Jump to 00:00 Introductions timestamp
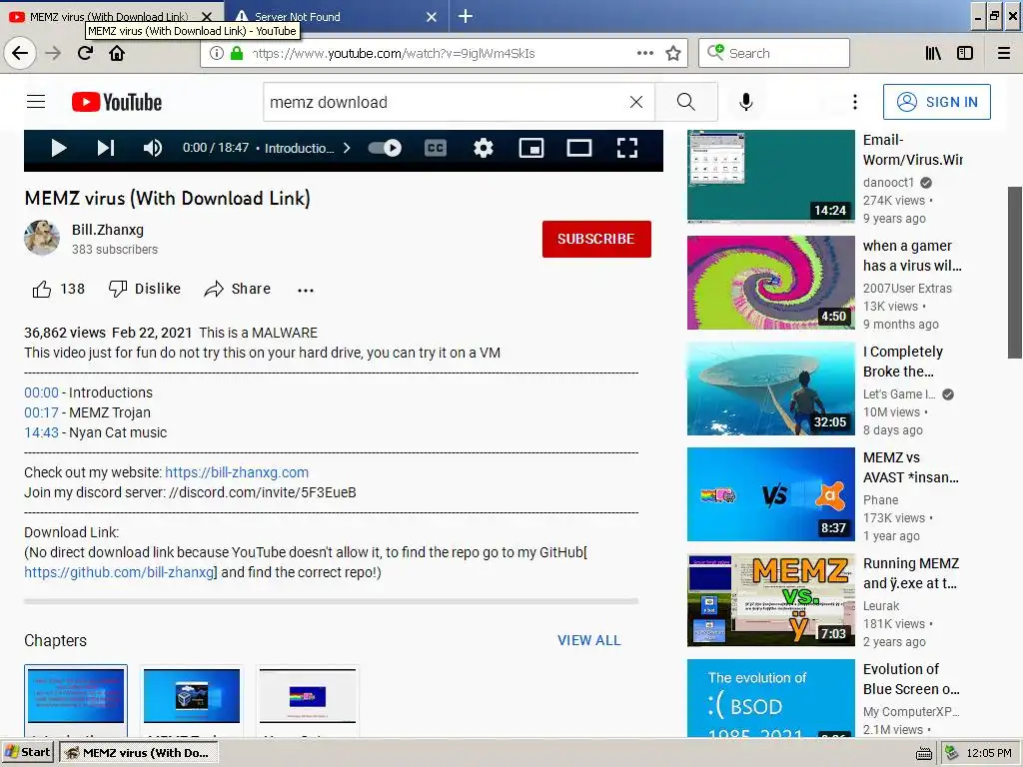The height and width of the screenshot is (767, 1023). coord(41,392)
